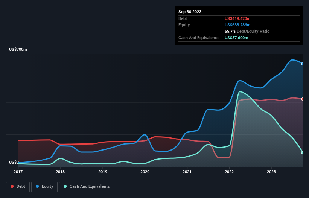The width and height of the screenshot is (309, 198).
Task: Click the US$87.600m cash value
Action: [236, 38]
